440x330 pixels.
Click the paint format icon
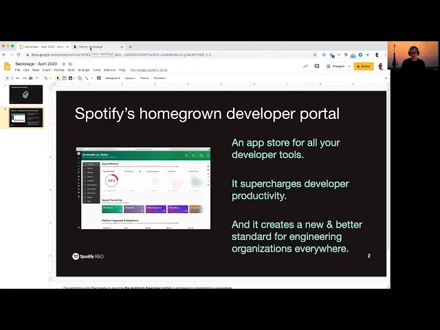(37, 78)
